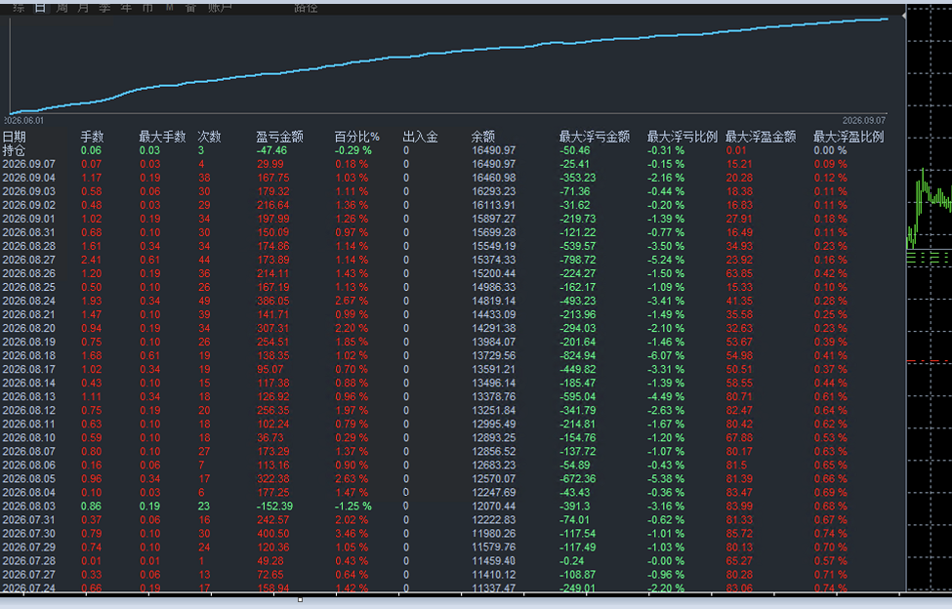
Task: Click the 百分比% column header
Action: click(357, 137)
